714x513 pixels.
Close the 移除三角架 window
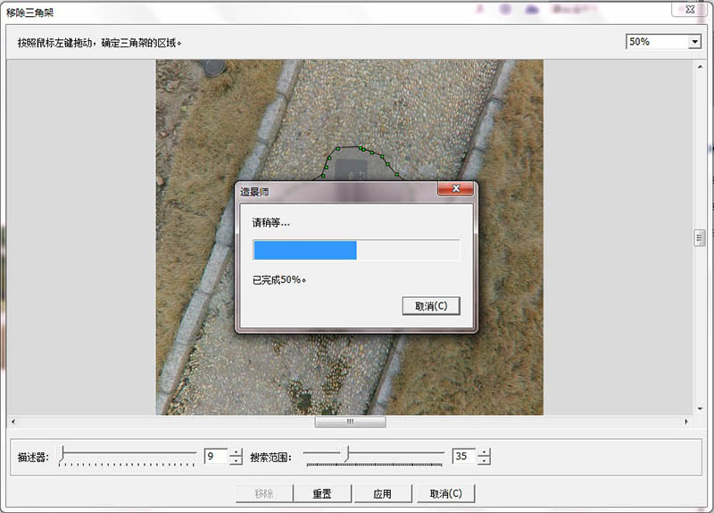click(690, 9)
